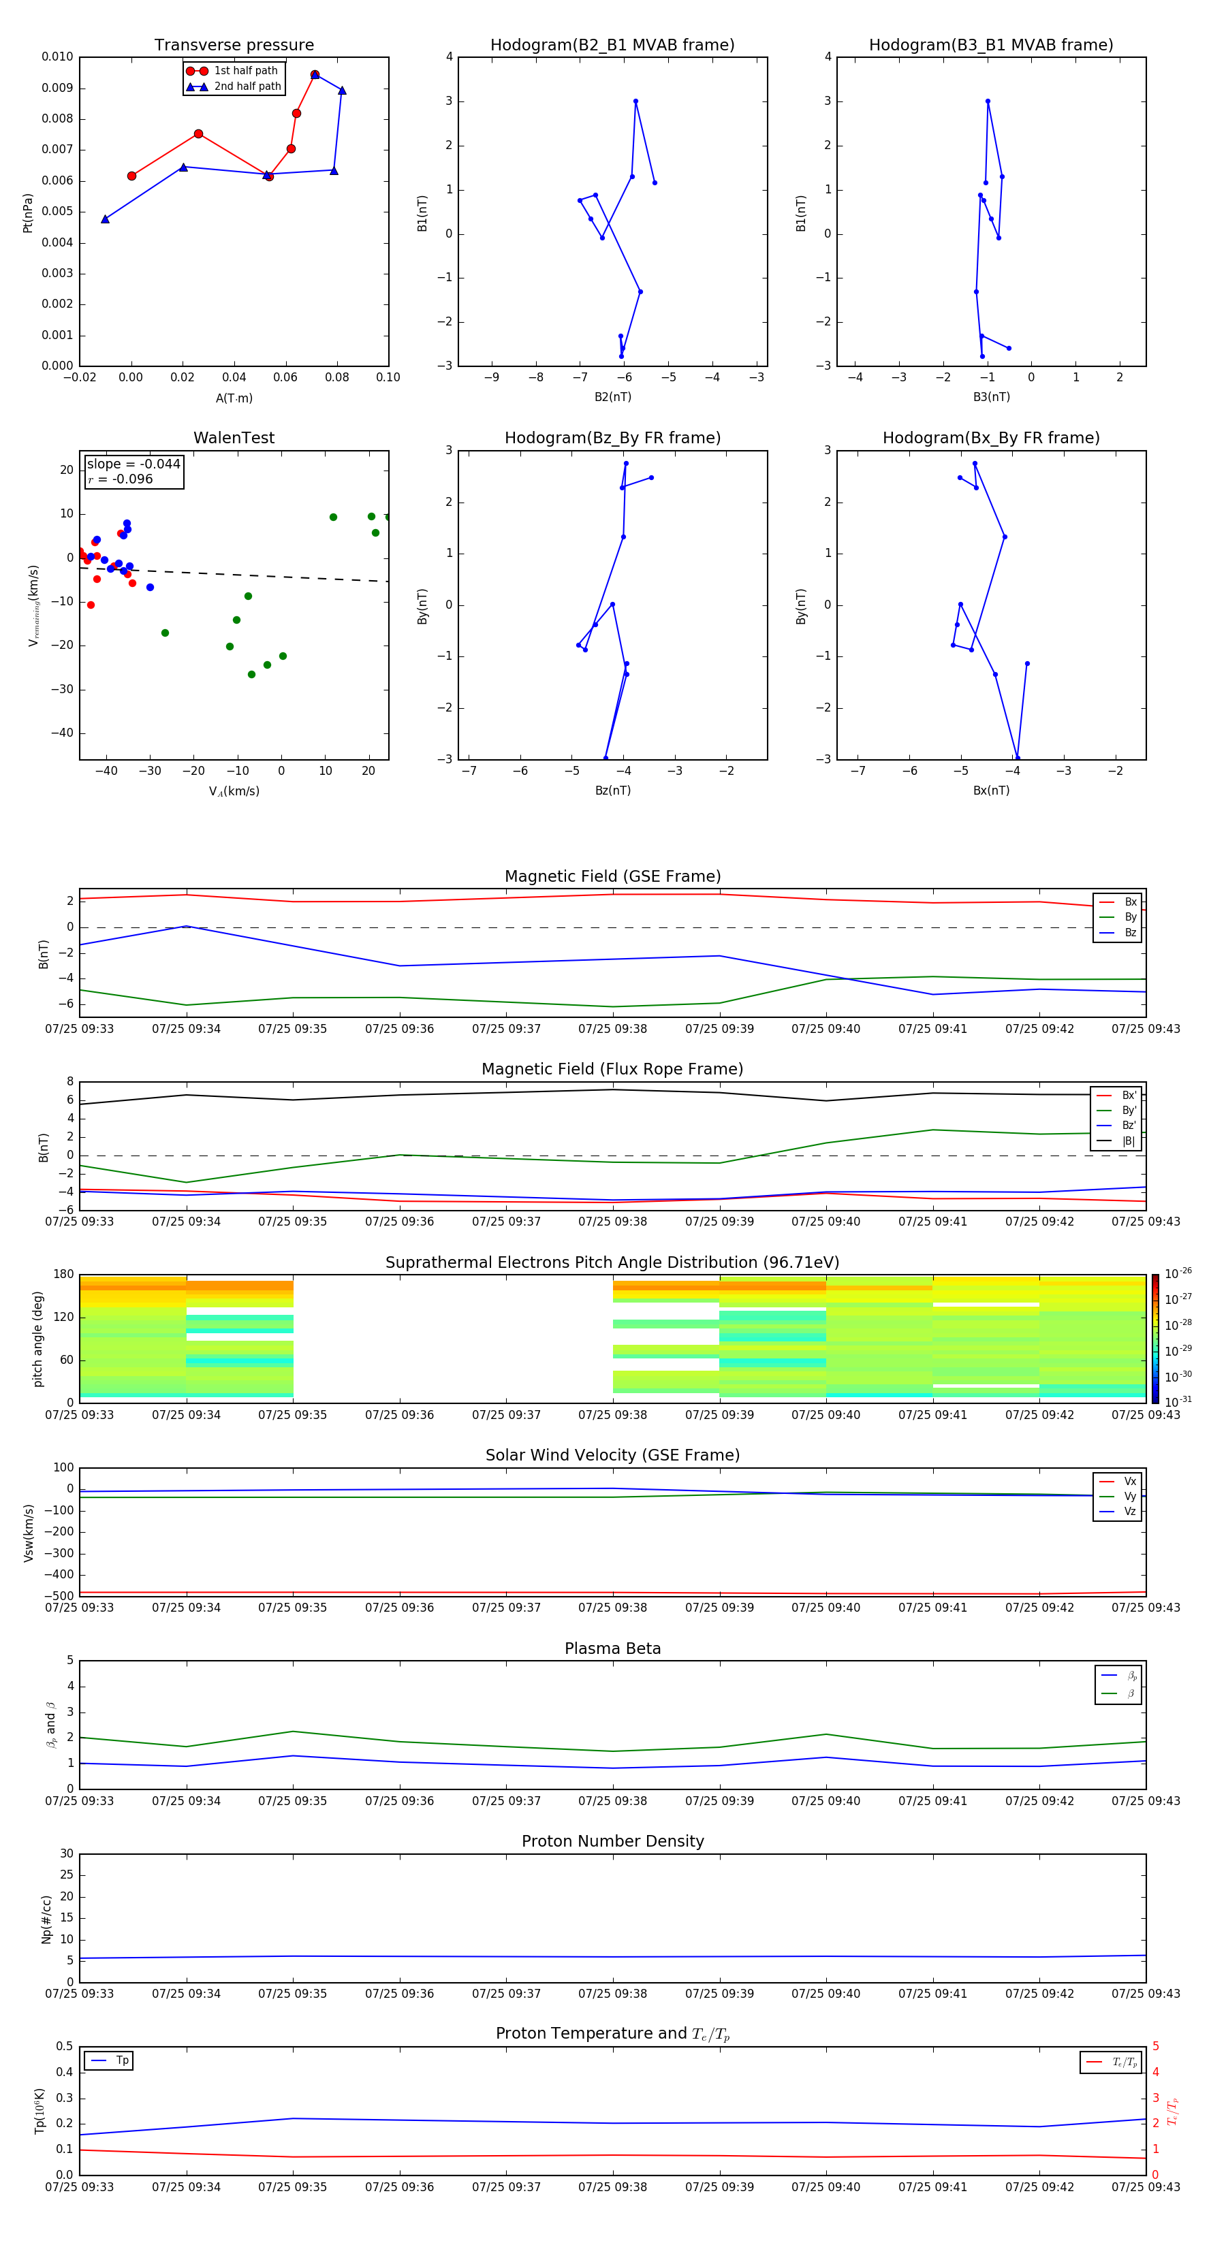
Task: Click the "WalenTest" plot title
Action: coord(234,438)
